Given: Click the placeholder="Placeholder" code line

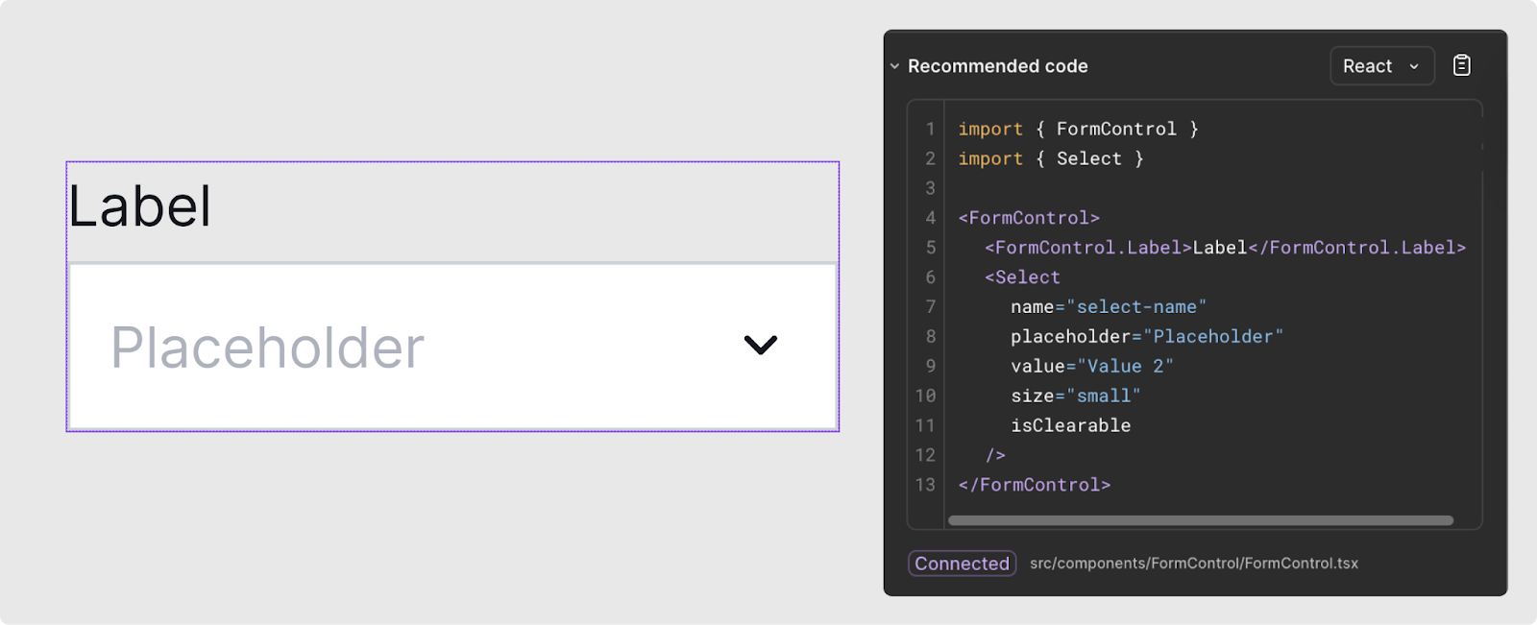Looking at the screenshot, I should coord(1147,337).
